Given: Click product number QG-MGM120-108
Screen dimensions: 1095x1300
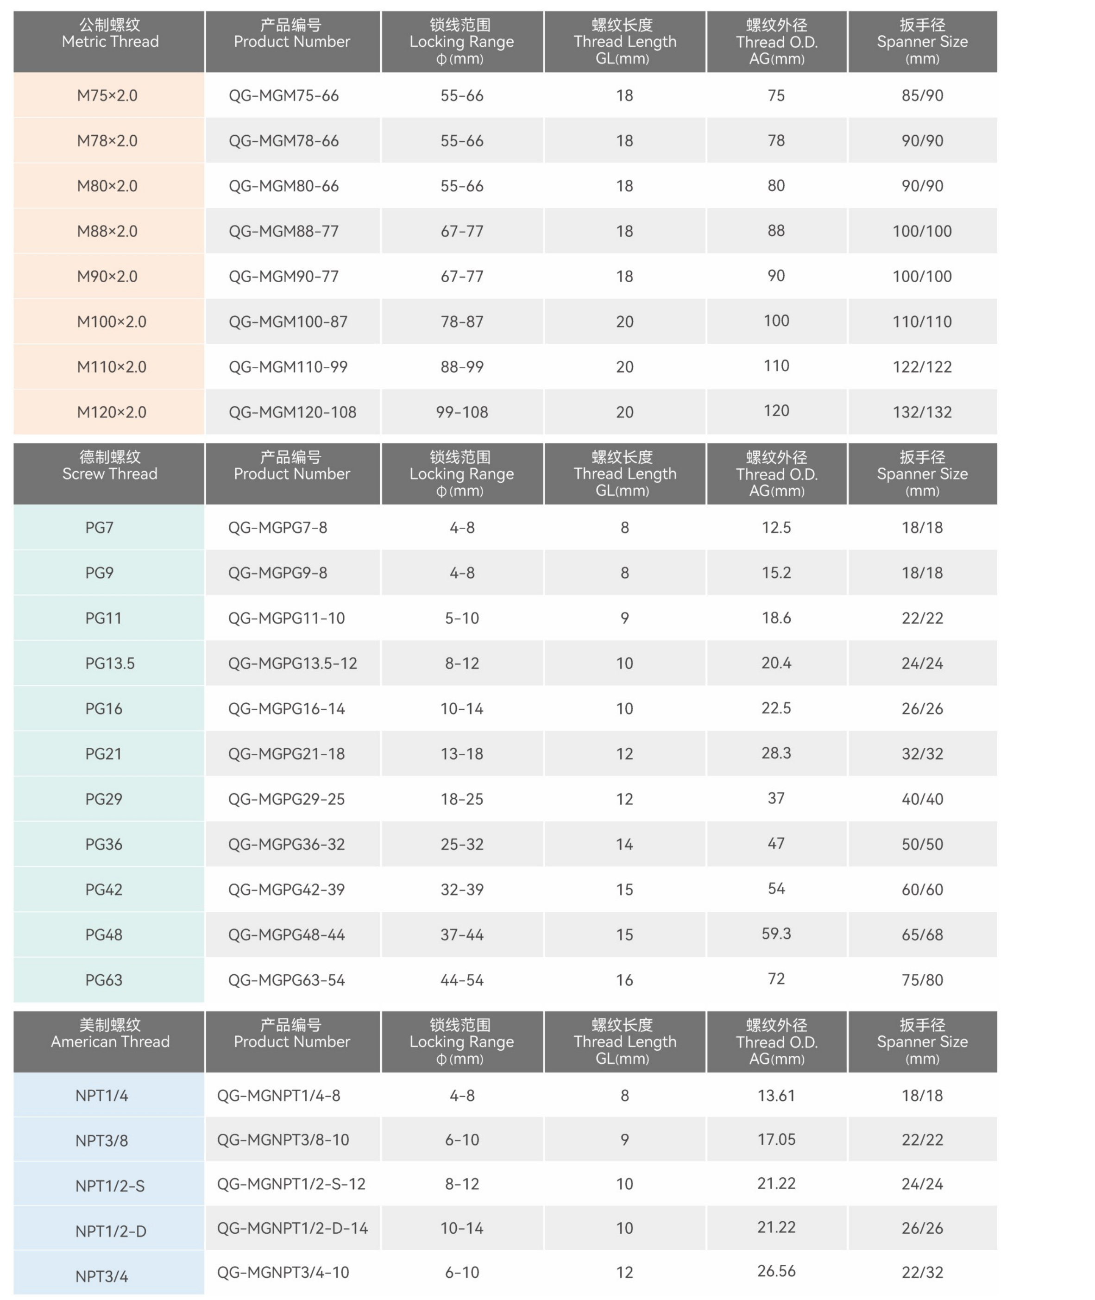Looking at the screenshot, I should (292, 412).
